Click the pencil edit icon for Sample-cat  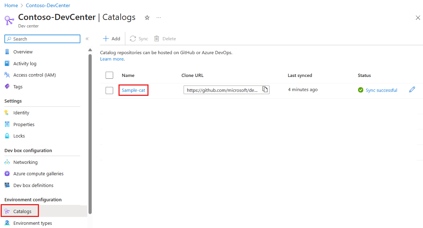(x=412, y=90)
